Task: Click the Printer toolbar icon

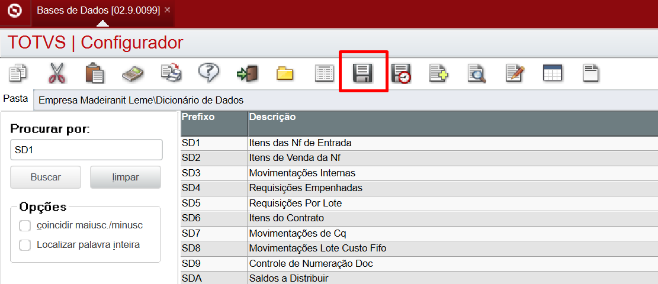Action: point(171,72)
